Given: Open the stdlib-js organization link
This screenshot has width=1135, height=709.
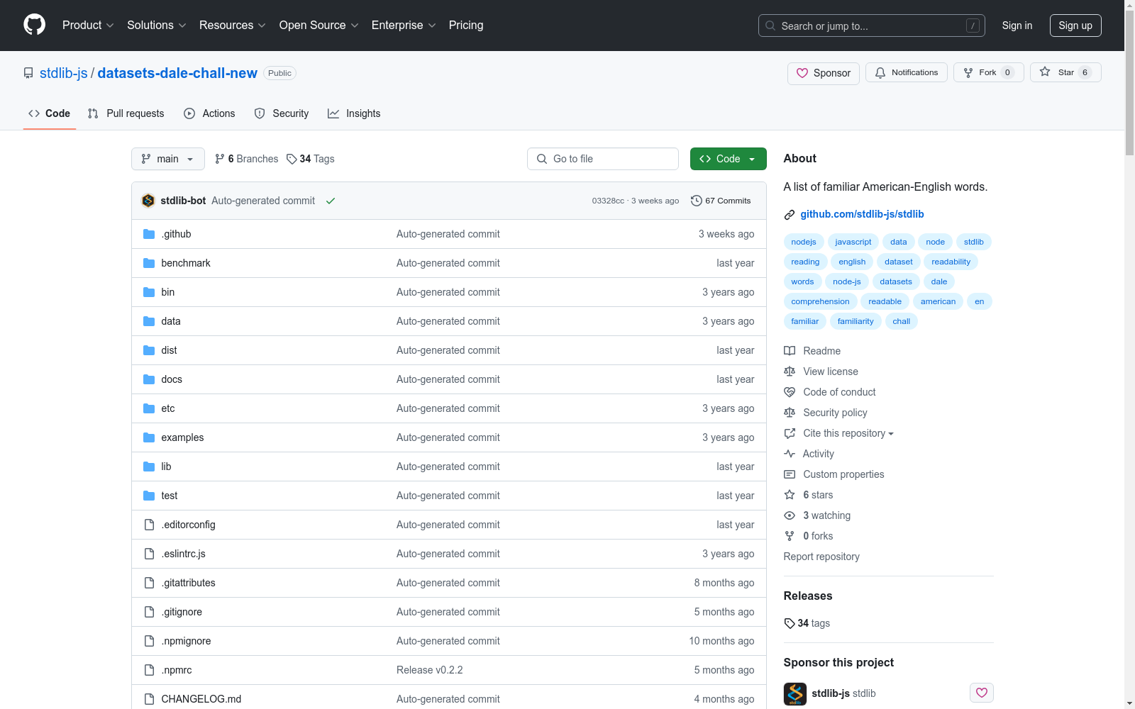Looking at the screenshot, I should [64, 73].
